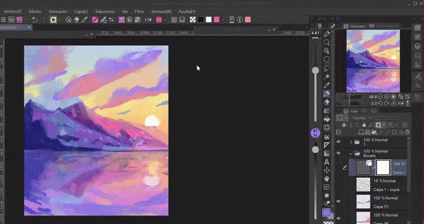Open the Ayuda(H) menu
Viewport: 424px width, 224px height.
coord(187,11)
